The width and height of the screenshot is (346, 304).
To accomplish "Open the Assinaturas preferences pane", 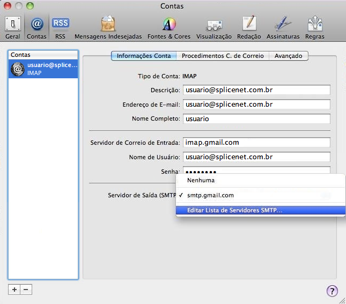I will point(283,27).
